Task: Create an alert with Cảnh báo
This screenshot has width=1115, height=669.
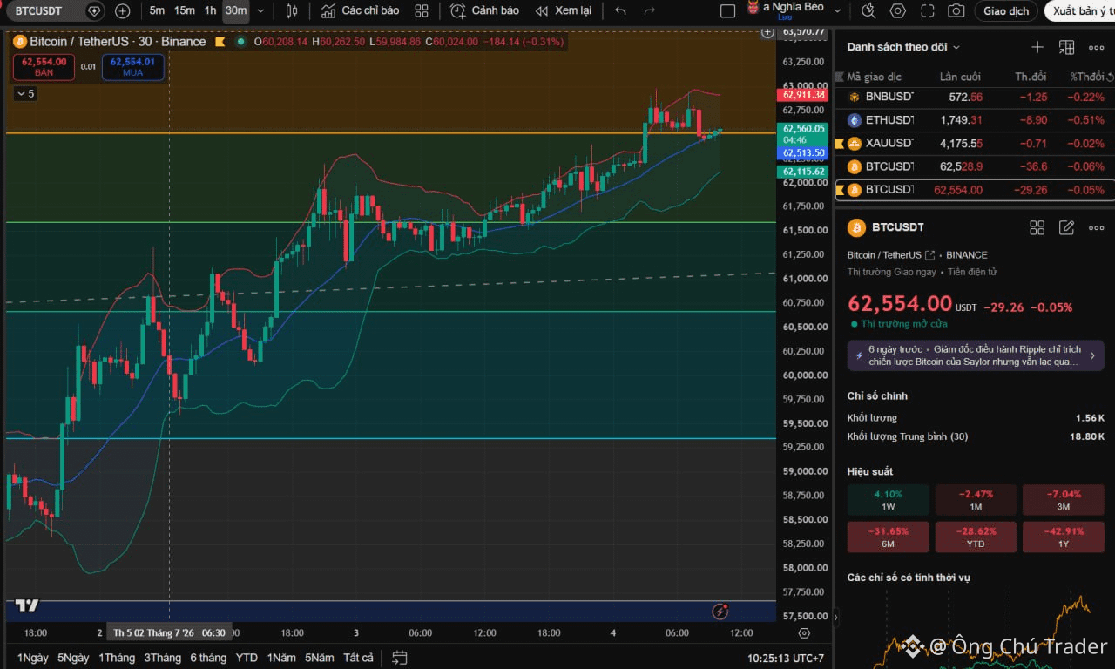Action: point(484,10)
